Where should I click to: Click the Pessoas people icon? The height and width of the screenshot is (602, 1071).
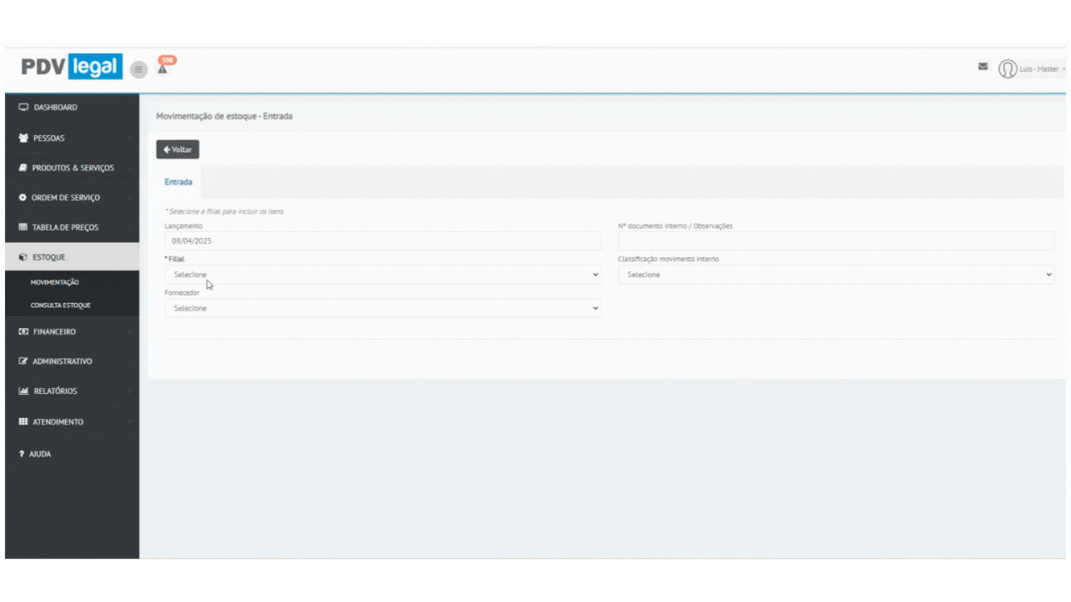tap(23, 138)
